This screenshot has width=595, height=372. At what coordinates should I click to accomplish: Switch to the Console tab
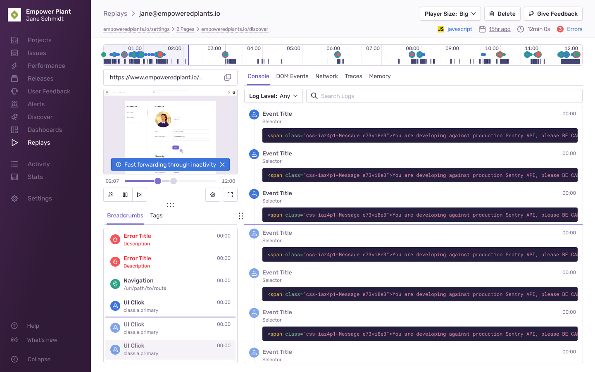pos(258,76)
